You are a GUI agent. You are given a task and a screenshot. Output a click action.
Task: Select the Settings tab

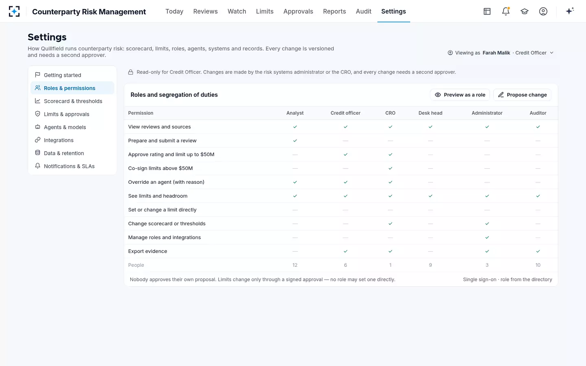coord(394,11)
